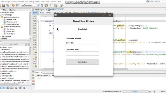Select the Debugger Console tab
This screenshot has width=166, height=93.
pyautogui.click(x=41, y=75)
